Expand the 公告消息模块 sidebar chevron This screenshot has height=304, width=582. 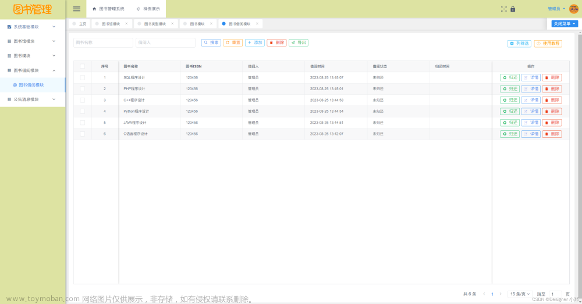tap(54, 99)
